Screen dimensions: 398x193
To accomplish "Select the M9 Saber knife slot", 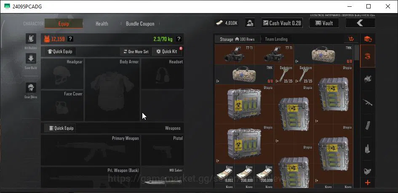I will click(163, 177).
